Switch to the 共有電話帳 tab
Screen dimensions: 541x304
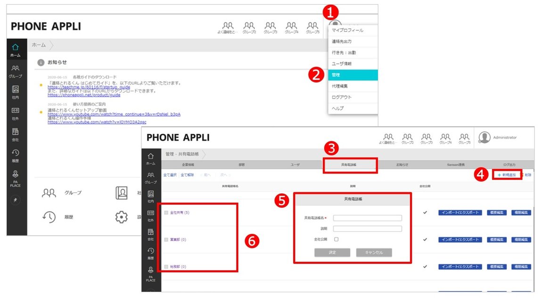[349, 164]
